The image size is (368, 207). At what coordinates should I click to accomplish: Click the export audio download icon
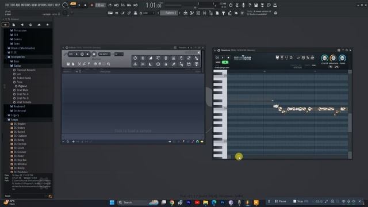coord(275,5)
